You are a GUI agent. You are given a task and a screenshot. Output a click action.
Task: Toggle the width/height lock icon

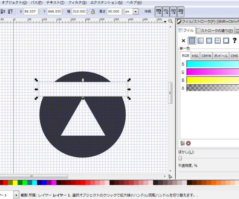93,12
